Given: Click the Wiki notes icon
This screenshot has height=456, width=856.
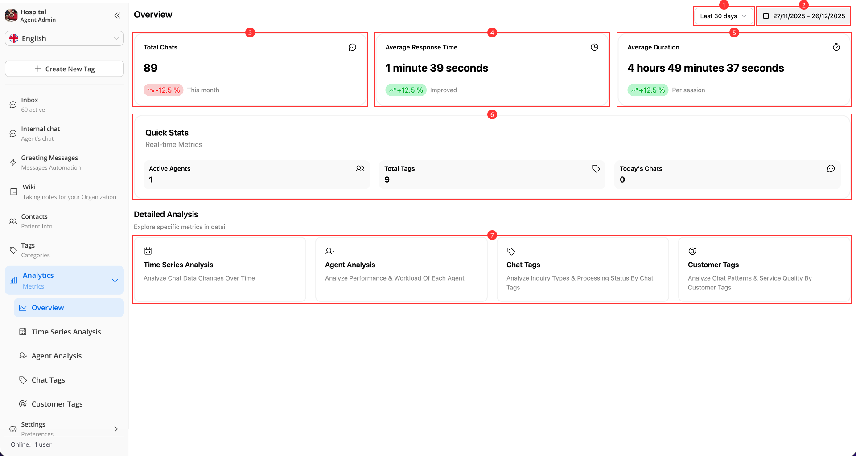Looking at the screenshot, I should [14, 192].
